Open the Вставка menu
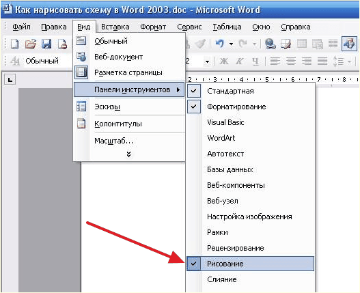 [115, 27]
